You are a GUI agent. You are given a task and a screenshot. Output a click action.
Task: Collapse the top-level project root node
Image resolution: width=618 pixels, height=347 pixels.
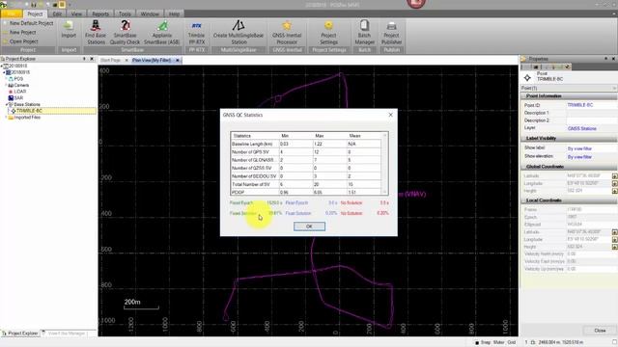2,67
